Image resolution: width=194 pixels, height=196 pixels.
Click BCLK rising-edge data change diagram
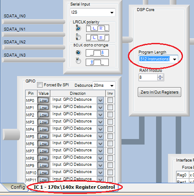tap(97, 62)
